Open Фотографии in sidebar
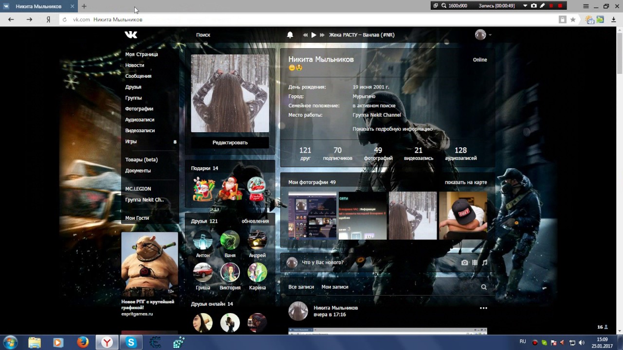 click(x=139, y=109)
